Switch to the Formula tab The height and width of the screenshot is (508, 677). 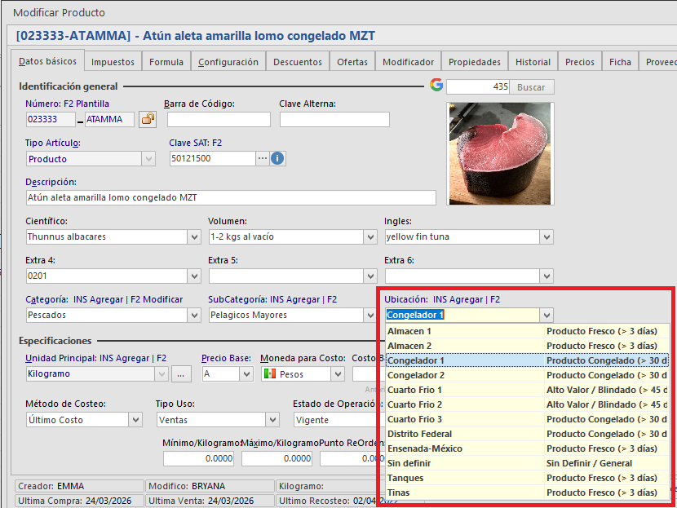pyautogui.click(x=166, y=62)
